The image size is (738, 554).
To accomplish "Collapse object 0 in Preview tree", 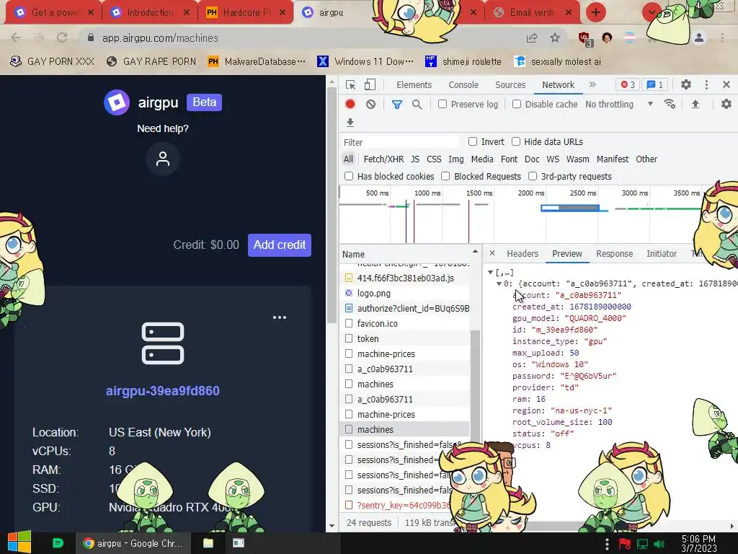I will pyautogui.click(x=499, y=283).
